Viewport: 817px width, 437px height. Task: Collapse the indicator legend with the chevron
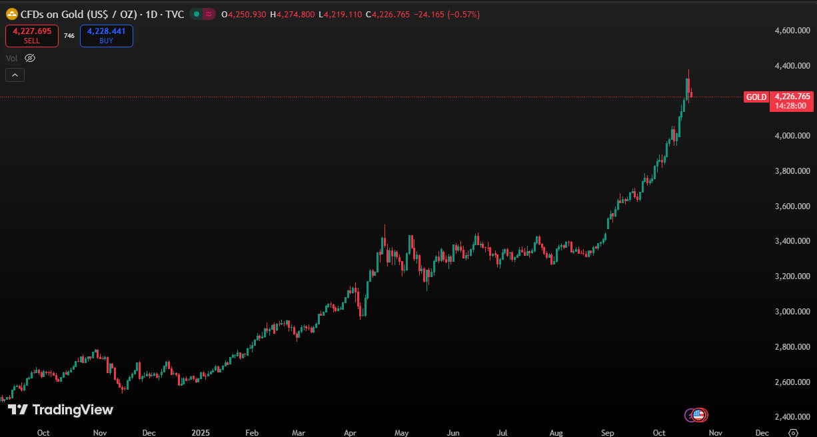tap(15, 75)
